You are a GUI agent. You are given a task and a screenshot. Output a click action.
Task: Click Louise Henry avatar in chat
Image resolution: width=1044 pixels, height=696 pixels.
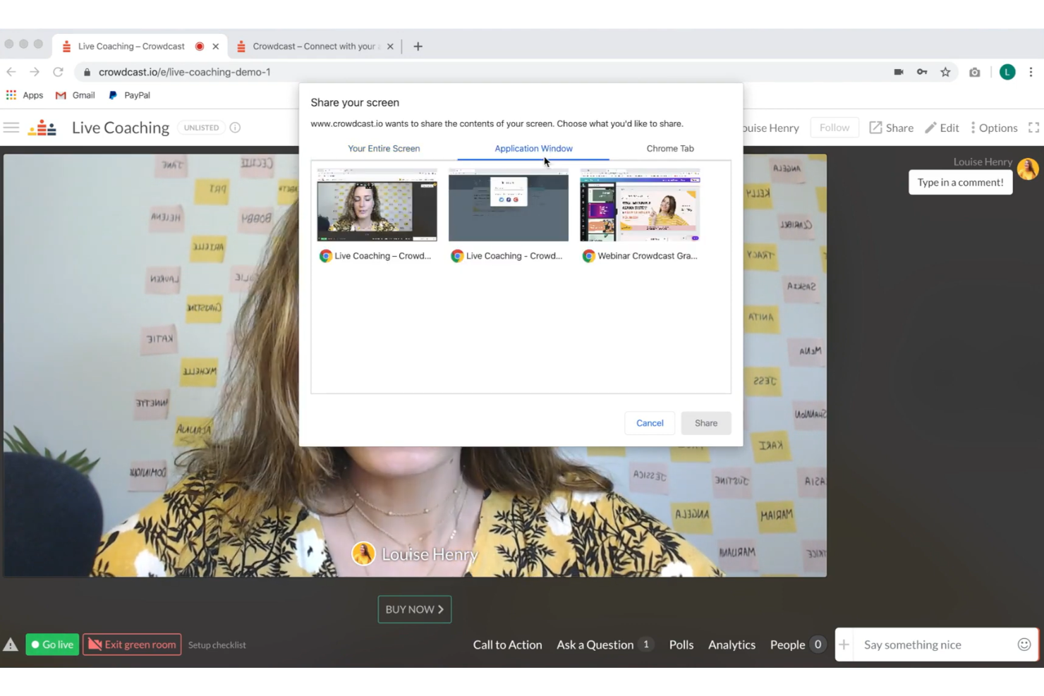pos(1028,169)
